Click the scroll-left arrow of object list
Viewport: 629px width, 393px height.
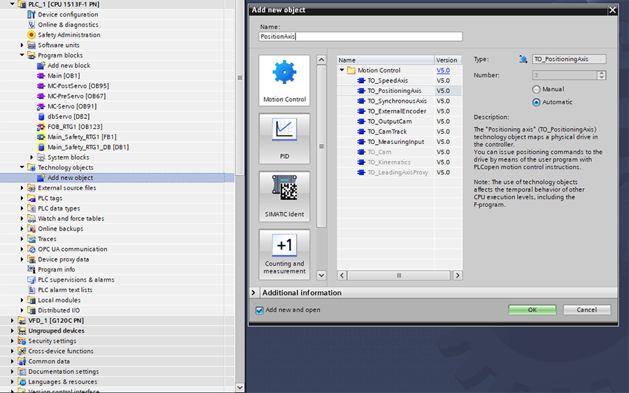(342, 276)
